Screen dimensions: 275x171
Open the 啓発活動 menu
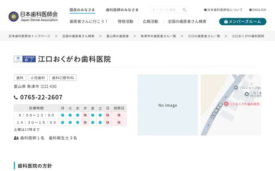[x=125, y=21]
